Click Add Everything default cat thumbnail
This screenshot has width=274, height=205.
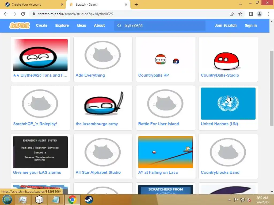(103, 55)
